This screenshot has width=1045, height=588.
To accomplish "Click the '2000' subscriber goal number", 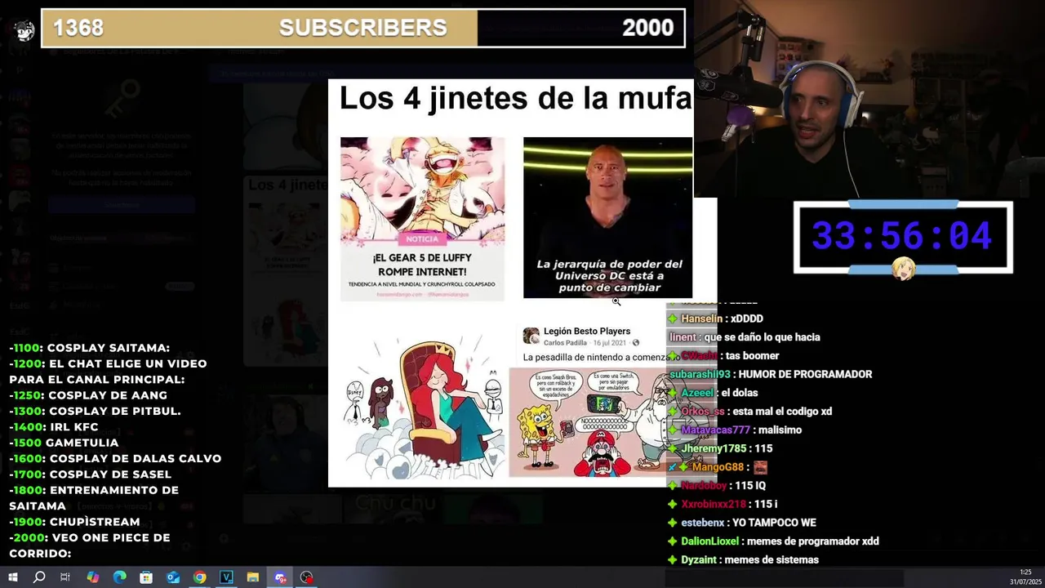I will pos(647,28).
